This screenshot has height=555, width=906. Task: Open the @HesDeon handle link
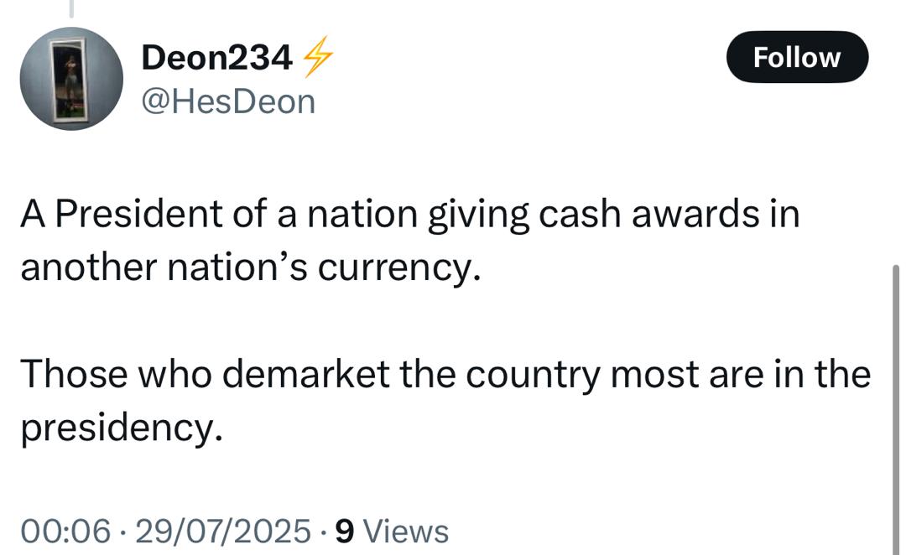[x=228, y=101]
